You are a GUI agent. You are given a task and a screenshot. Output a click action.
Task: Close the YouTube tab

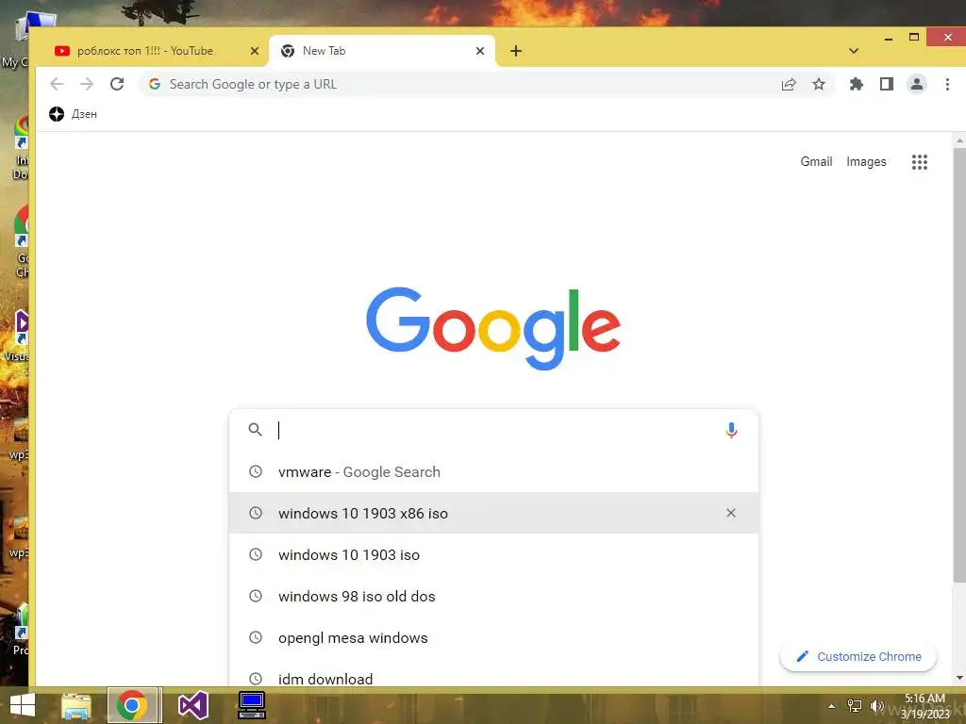[x=255, y=51]
